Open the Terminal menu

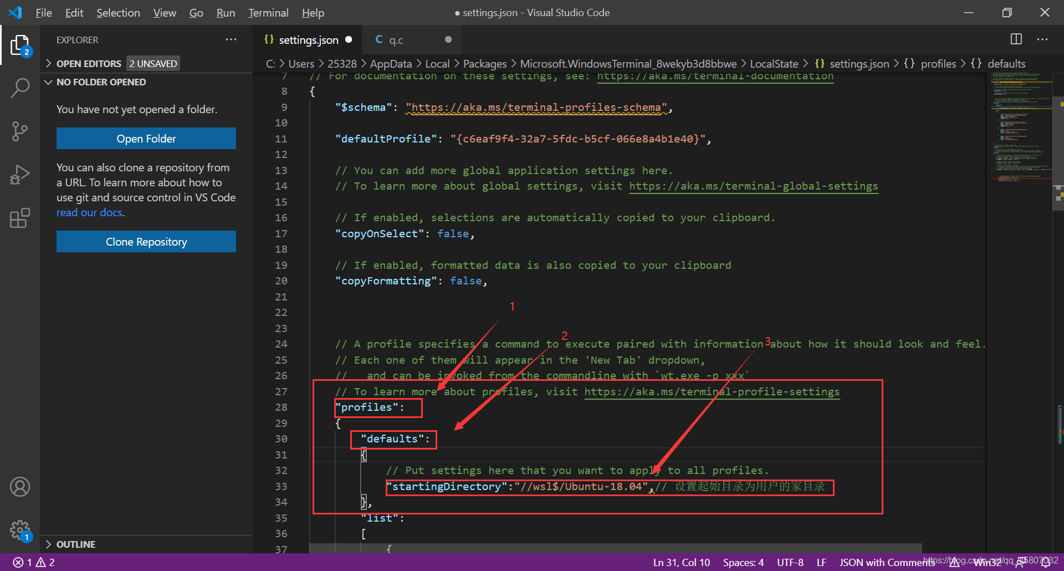(x=268, y=13)
